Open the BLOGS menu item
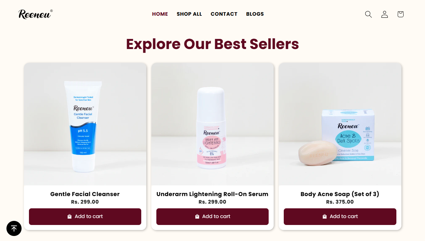Viewport: 425px width, 241px height. 255,14
